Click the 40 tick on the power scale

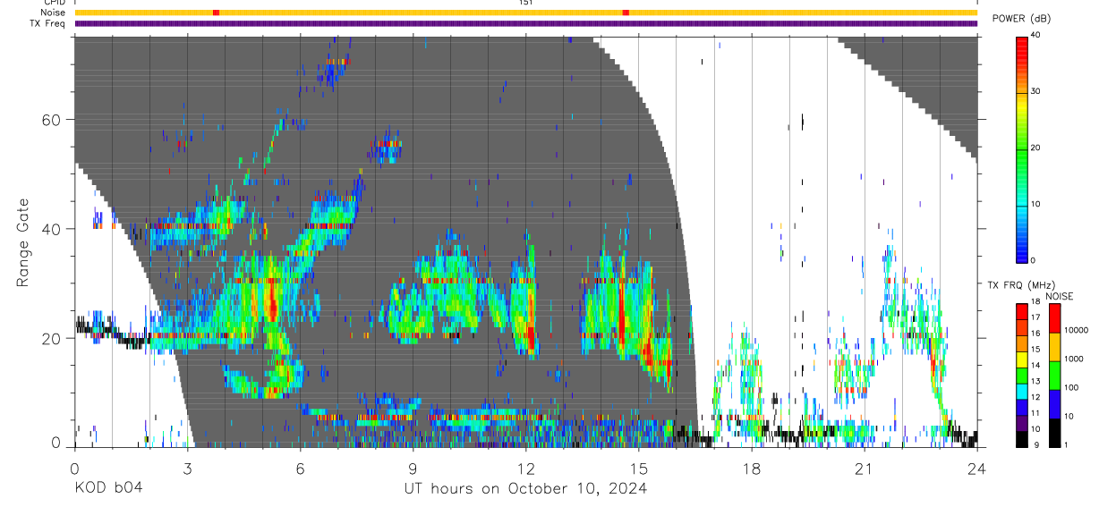pos(1036,36)
